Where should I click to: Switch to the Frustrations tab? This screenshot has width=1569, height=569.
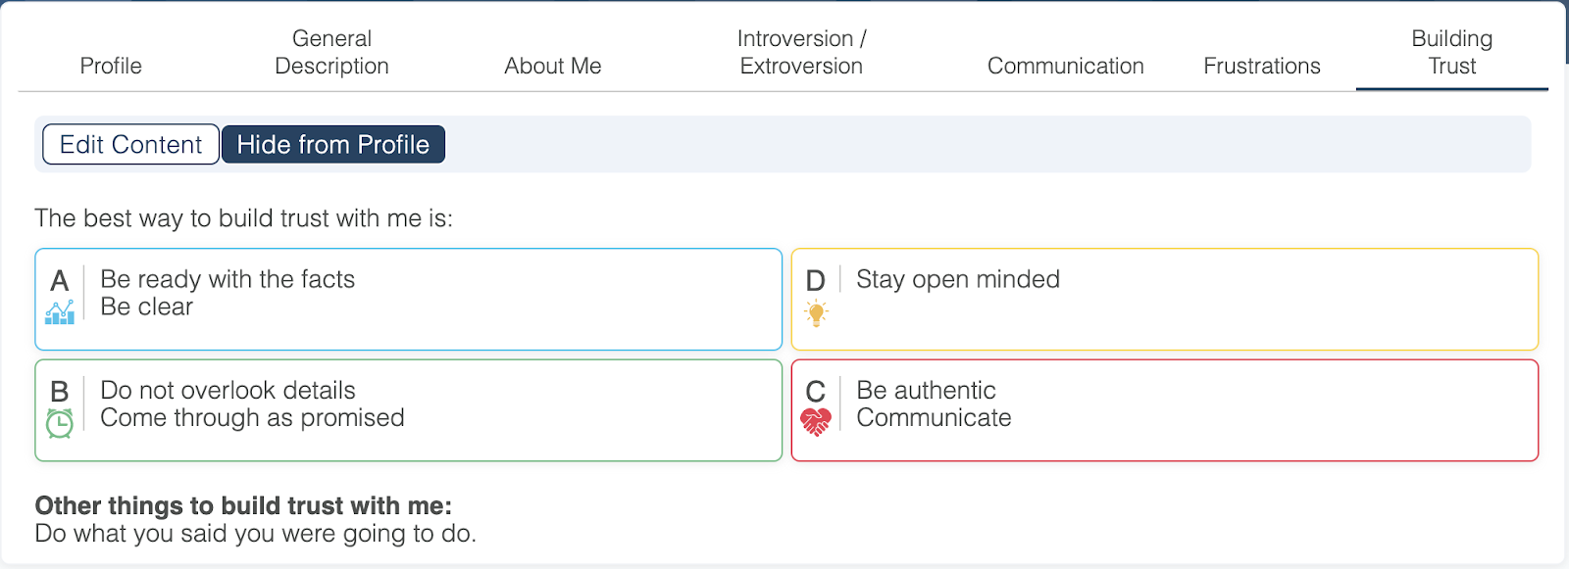1261,66
